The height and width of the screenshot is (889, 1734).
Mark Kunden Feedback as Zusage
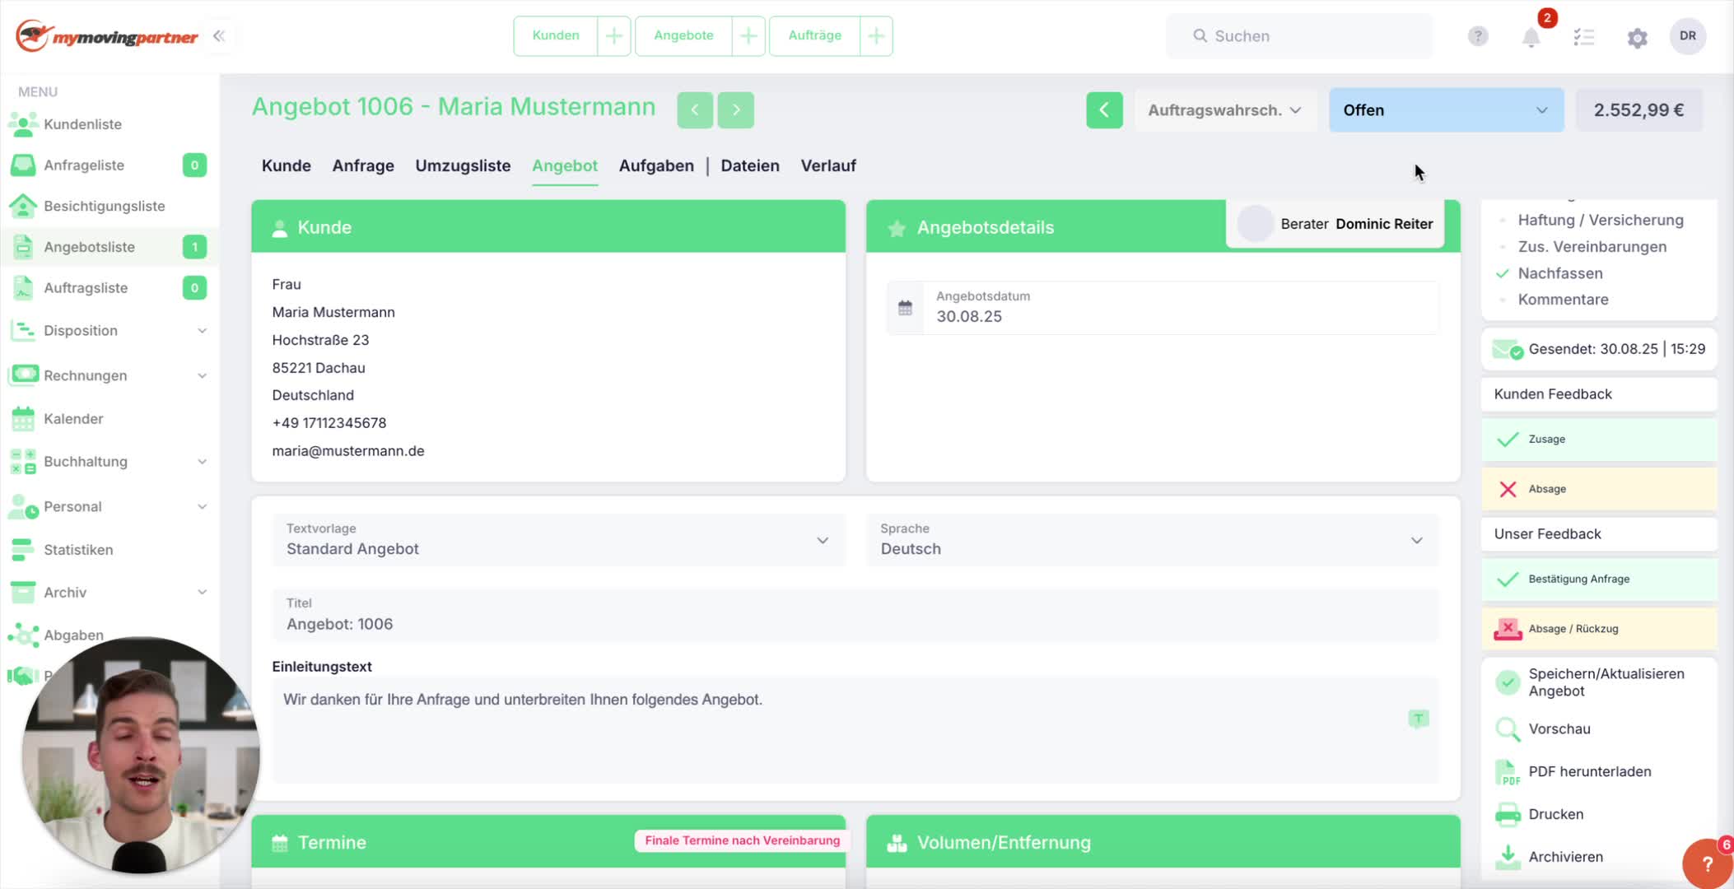(x=1599, y=440)
